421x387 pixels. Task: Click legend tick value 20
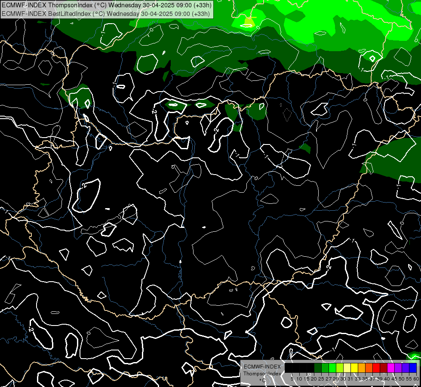(x=314, y=379)
